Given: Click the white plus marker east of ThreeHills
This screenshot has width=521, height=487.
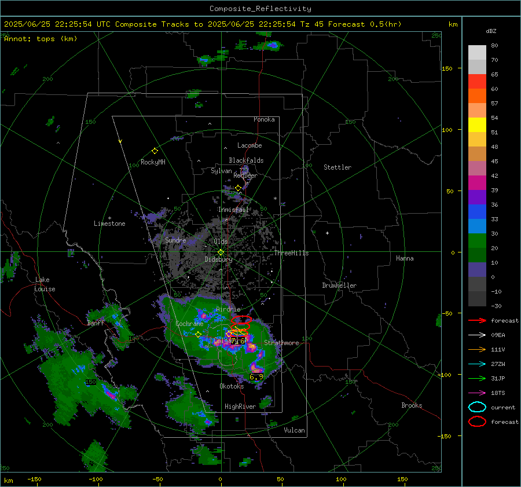Looking at the screenshot, I should point(327,233).
